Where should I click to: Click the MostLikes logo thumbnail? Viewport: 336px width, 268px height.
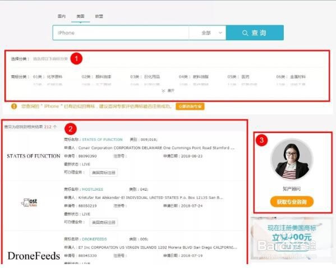29,202
